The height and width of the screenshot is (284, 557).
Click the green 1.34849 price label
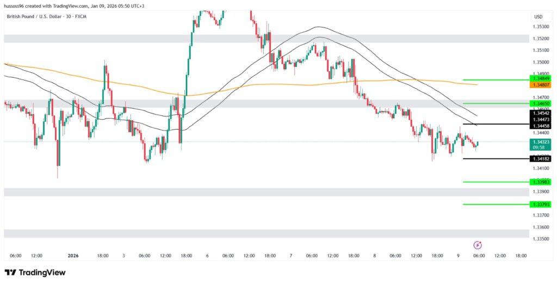541,79
